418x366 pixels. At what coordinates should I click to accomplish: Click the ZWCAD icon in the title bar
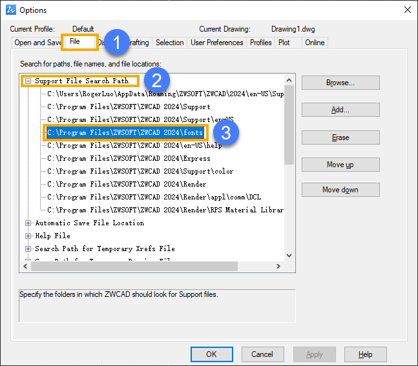tap(11, 10)
